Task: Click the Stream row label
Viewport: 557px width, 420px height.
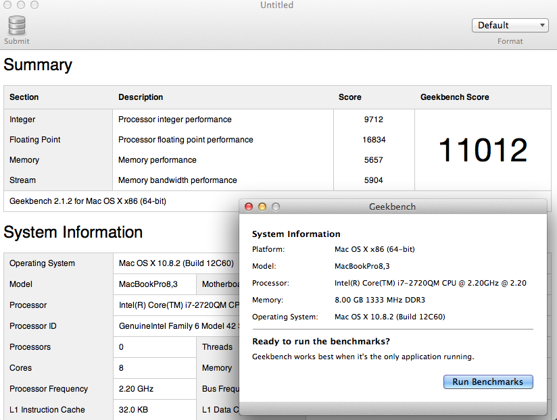Action: pos(22,180)
